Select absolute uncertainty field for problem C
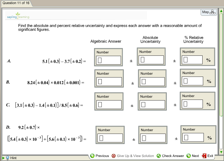Image resolution: width=224 pixels, height=161 pixels. coord(152,104)
